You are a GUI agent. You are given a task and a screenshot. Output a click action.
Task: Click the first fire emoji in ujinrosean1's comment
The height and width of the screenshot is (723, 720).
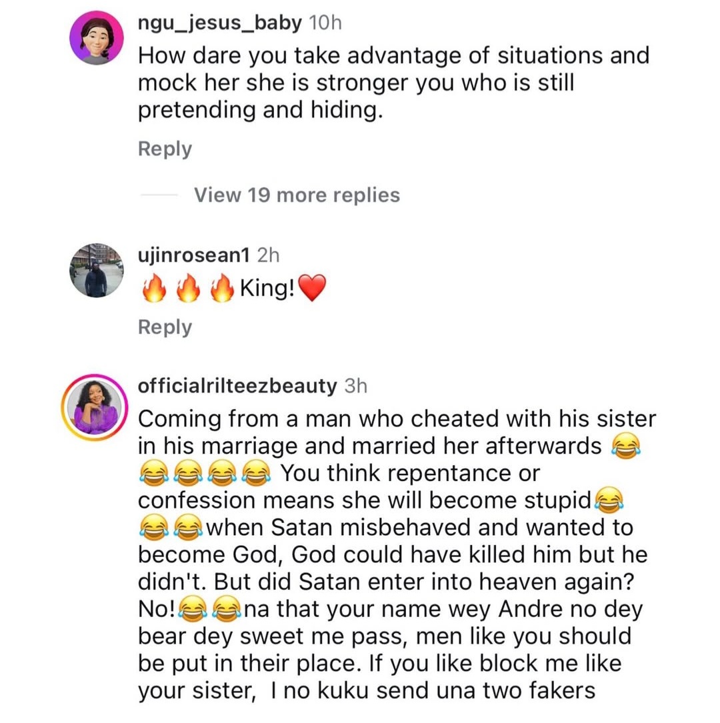(153, 291)
